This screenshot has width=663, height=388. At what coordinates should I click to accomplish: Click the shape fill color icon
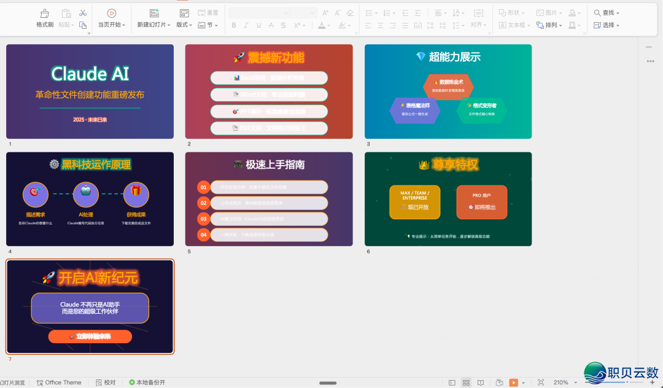(x=572, y=13)
